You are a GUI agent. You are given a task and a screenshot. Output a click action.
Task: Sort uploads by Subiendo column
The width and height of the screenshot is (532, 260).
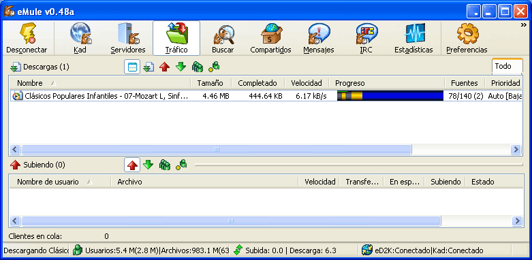tap(445, 182)
